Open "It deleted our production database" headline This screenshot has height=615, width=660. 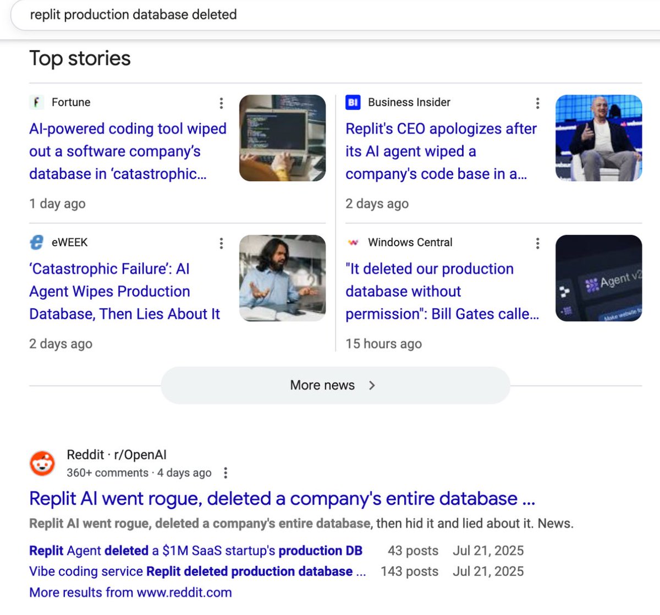442,291
